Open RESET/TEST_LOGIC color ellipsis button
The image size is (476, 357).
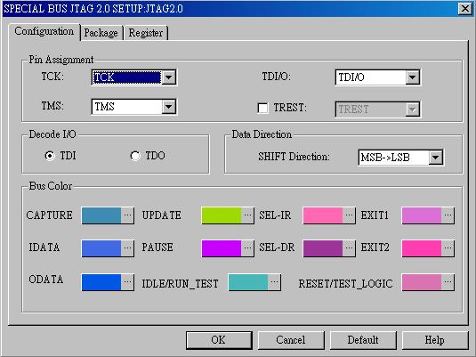[x=448, y=282]
